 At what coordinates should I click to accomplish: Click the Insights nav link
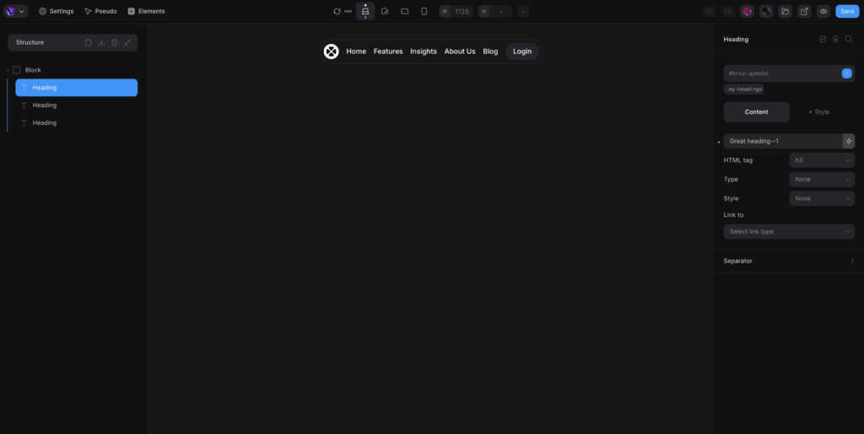(424, 52)
